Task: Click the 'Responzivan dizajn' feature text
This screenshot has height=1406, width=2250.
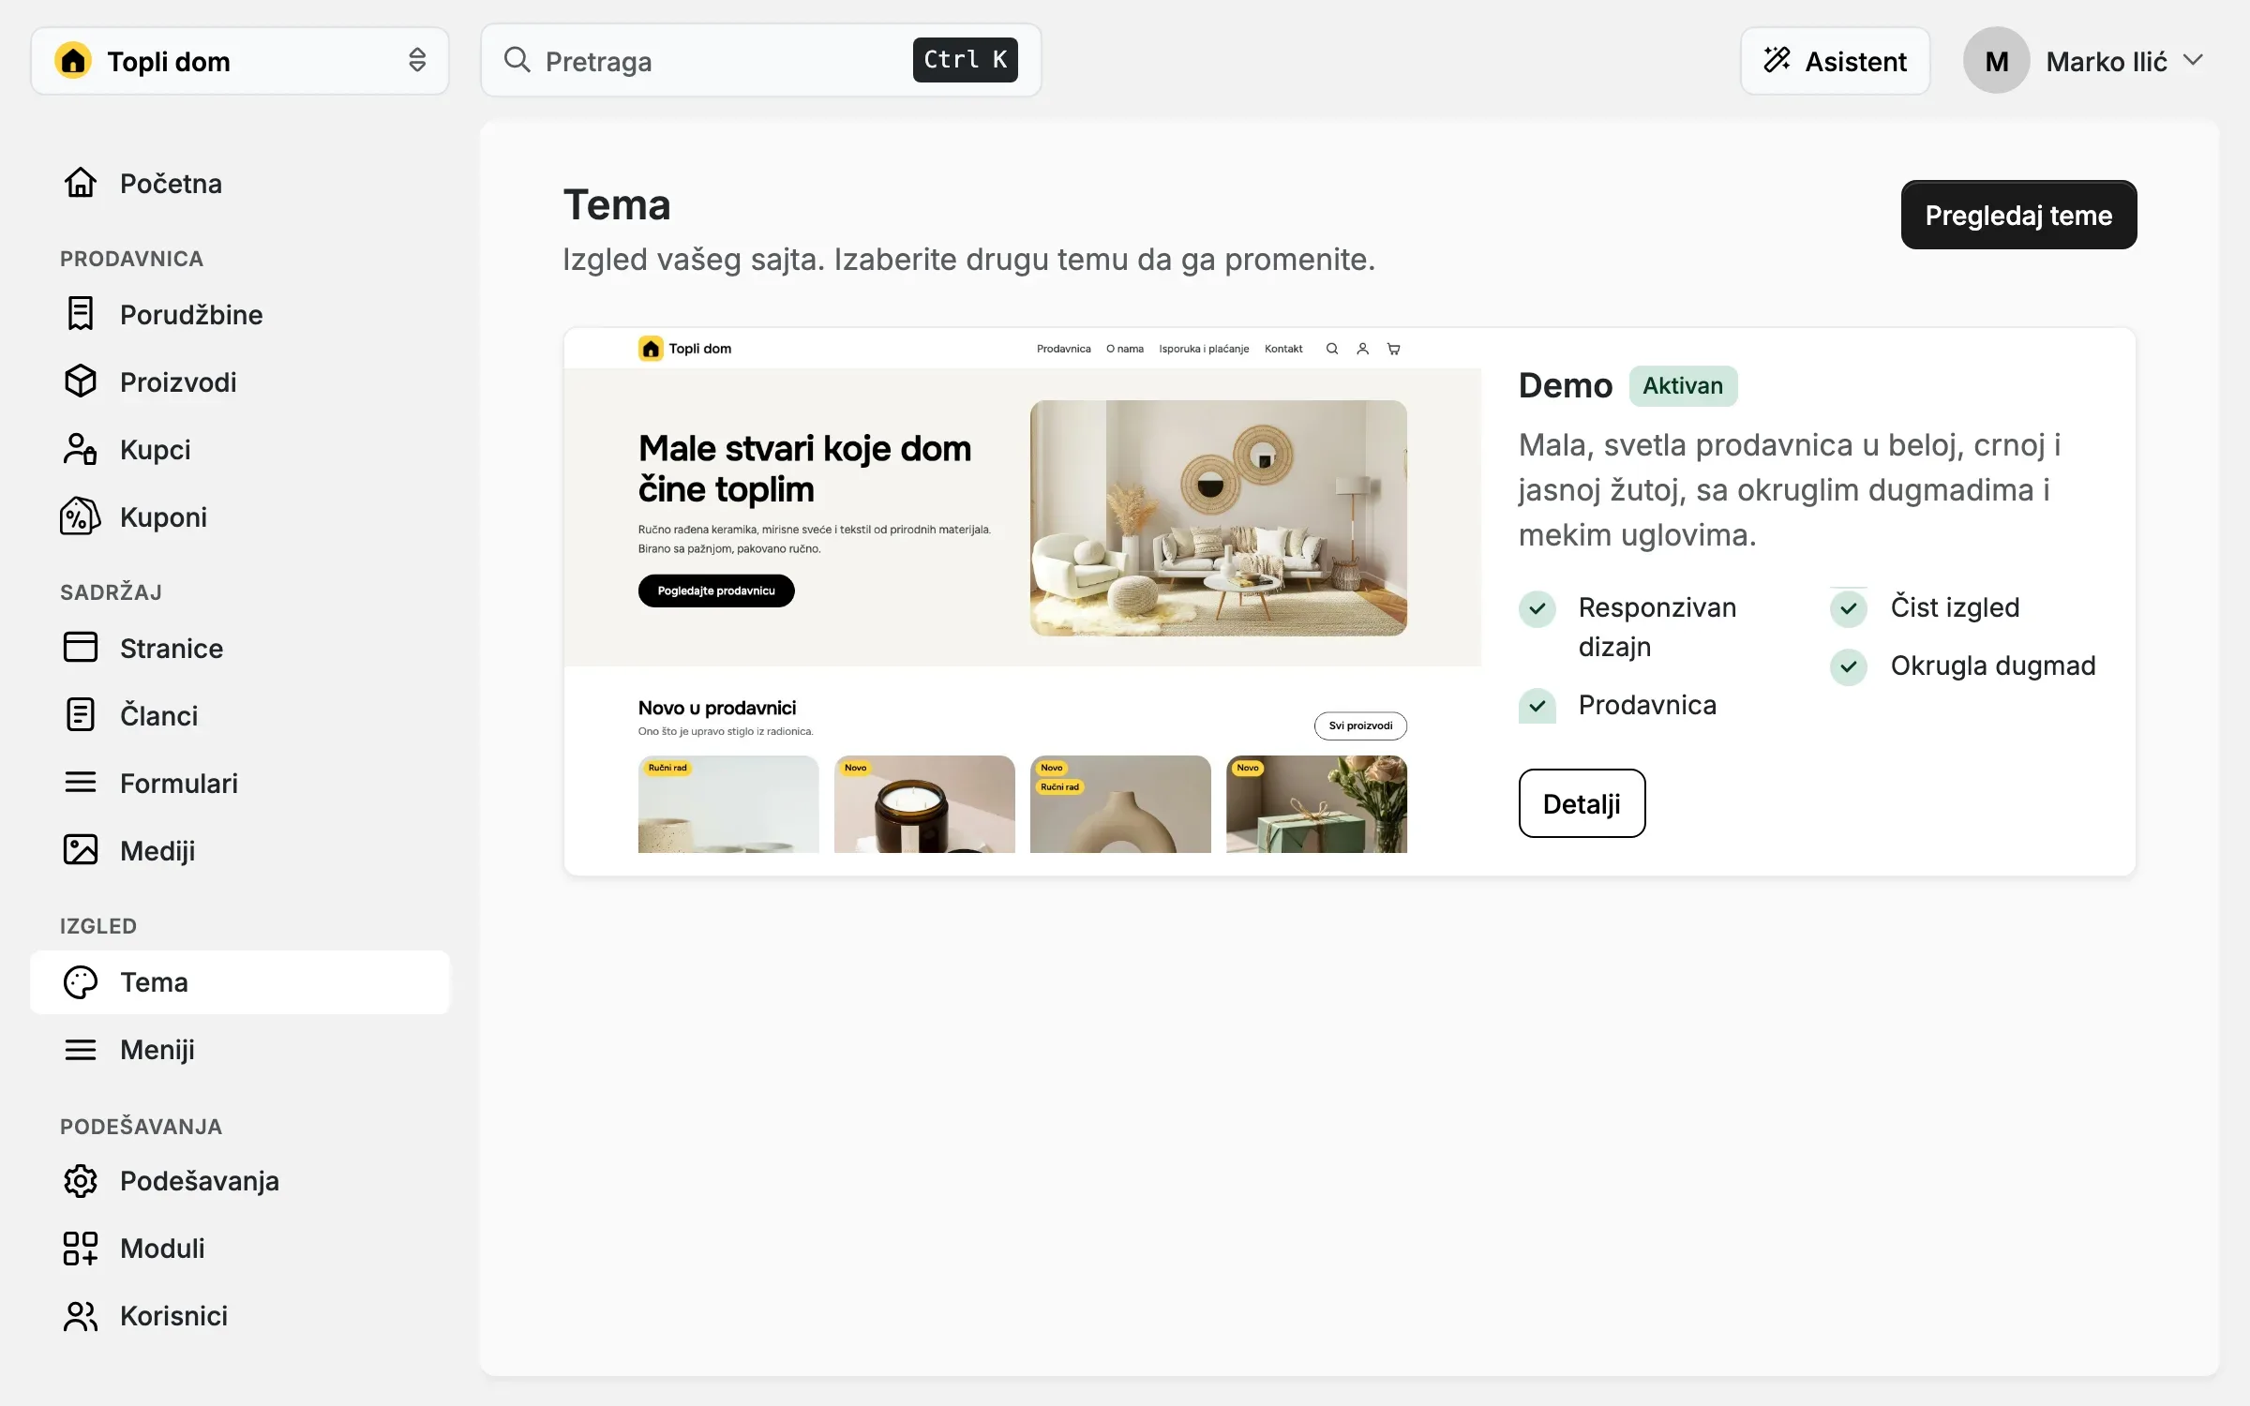Action: pyautogui.click(x=1657, y=626)
